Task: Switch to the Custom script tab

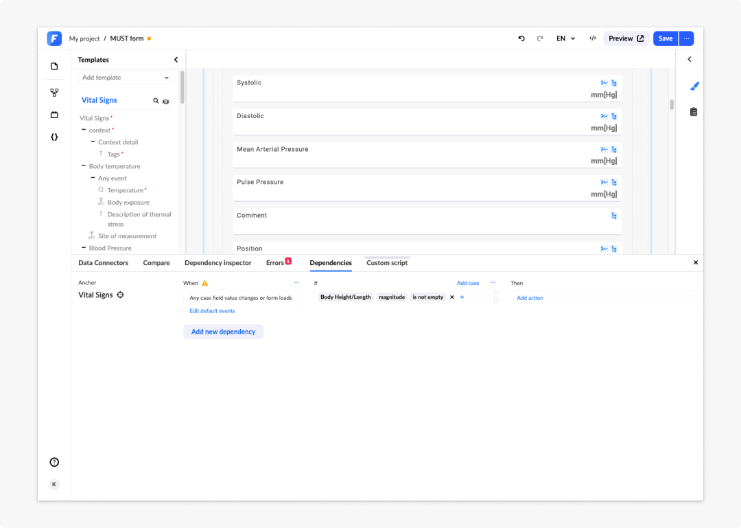Action: click(x=387, y=262)
